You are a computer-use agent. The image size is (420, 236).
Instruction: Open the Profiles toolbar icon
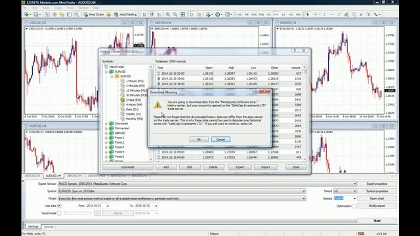35,14
